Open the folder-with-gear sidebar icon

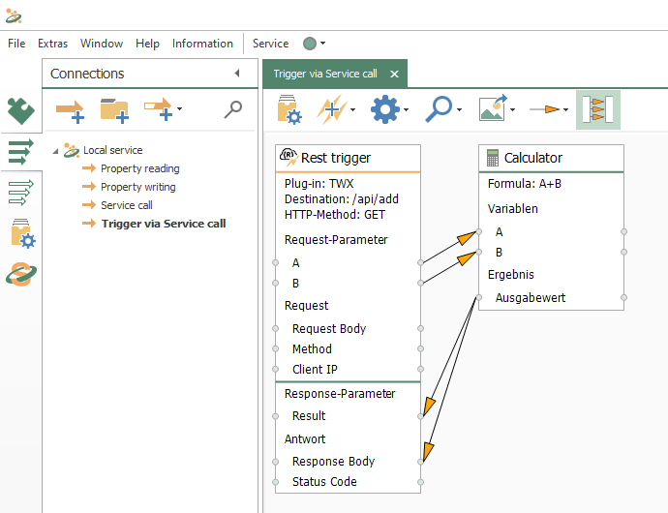[x=21, y=234]
